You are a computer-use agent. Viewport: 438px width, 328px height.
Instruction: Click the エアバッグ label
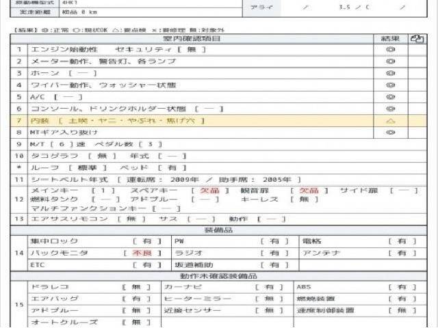click(55, 299)
